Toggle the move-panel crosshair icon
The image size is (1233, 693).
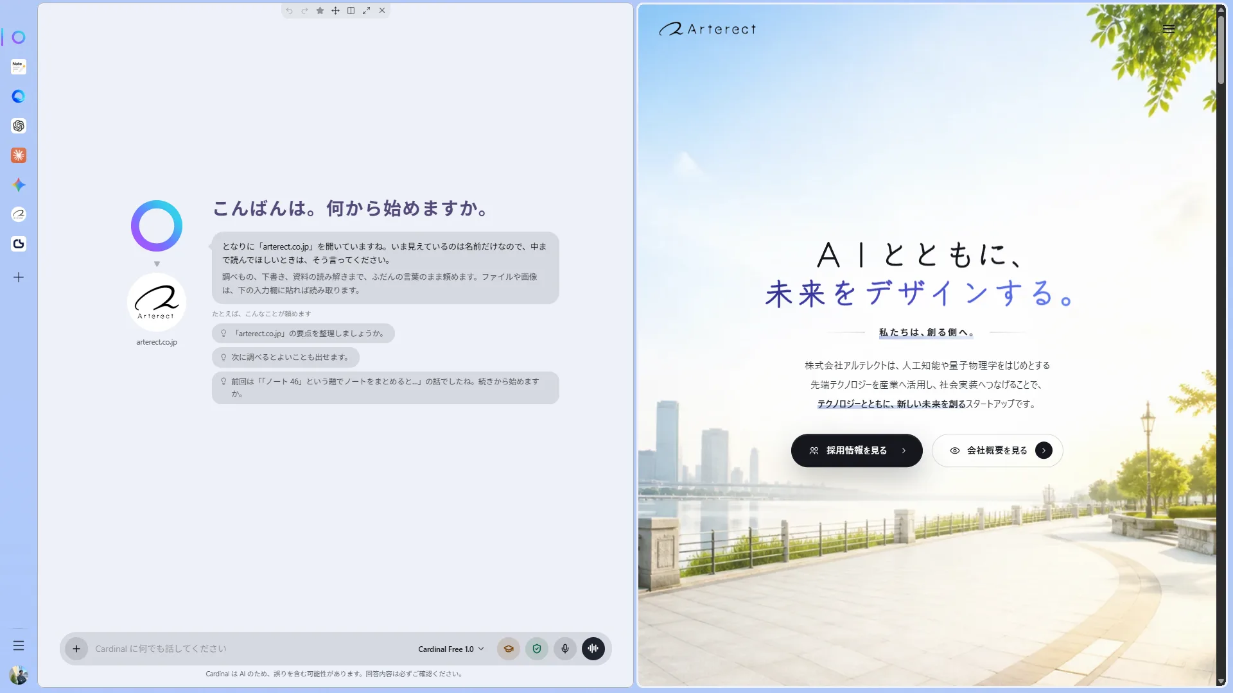[x=335, y=11]
